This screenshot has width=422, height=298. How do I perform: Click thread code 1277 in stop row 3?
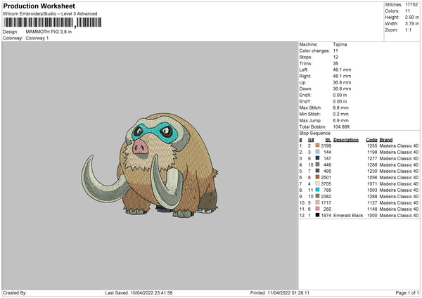(372, 158)
